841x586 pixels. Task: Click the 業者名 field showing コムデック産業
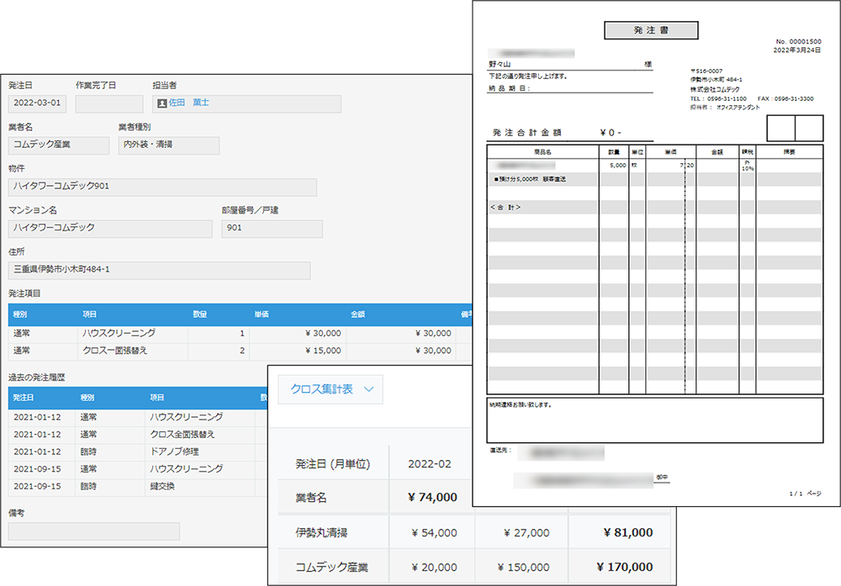click(57, 145)
